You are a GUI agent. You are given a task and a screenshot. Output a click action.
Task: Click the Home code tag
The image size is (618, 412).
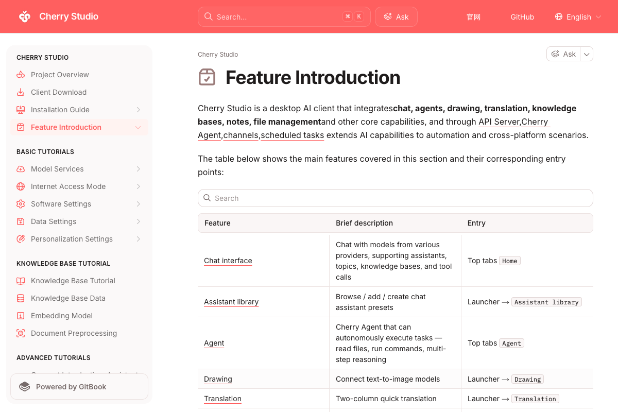(x=510, y=261)
